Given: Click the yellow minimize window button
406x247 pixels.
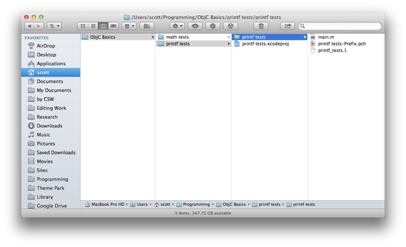Looking at the screenshot, I should [x=34, y=17].
